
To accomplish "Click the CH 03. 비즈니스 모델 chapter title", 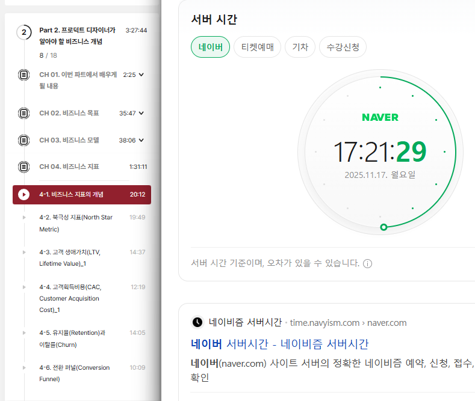I will (x=69, y=140).
